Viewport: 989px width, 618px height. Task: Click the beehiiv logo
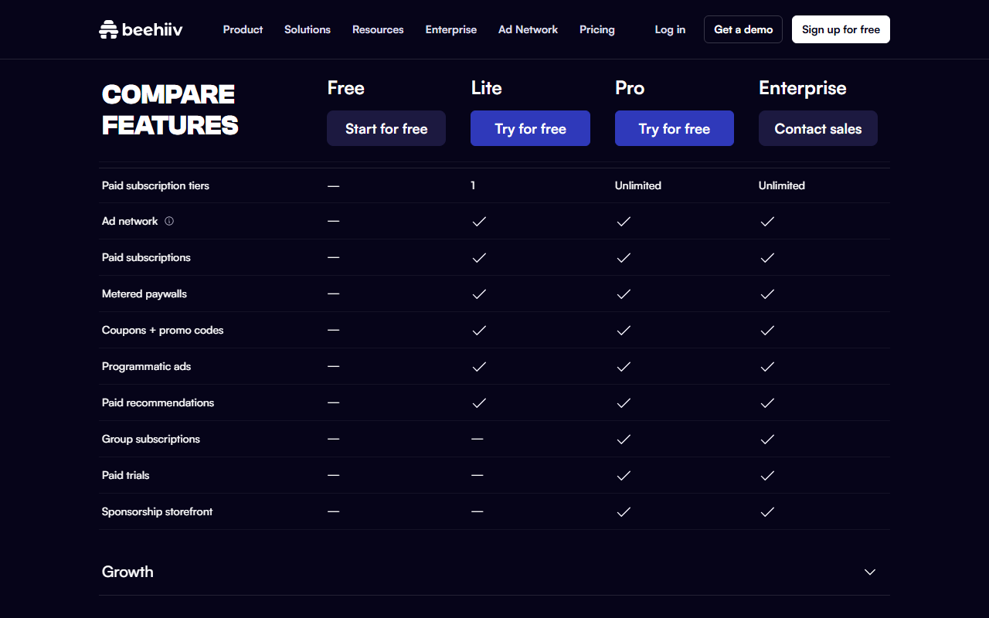pos(141,29)
